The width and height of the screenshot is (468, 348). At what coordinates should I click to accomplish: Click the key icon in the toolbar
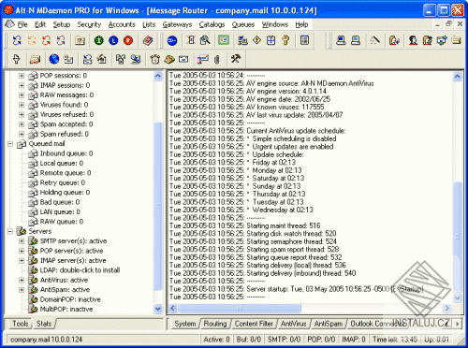285,40
